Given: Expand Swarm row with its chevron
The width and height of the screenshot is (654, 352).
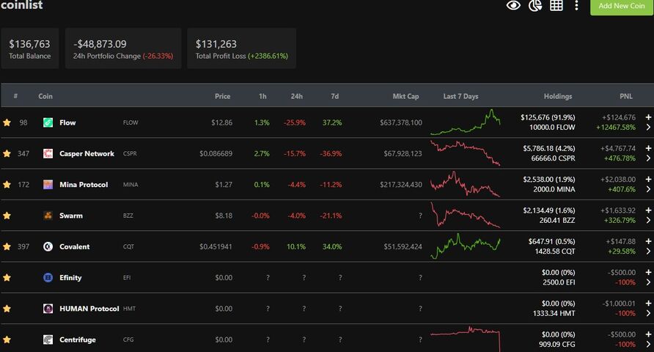Looking at the screenshot, I should click(648, 220).
